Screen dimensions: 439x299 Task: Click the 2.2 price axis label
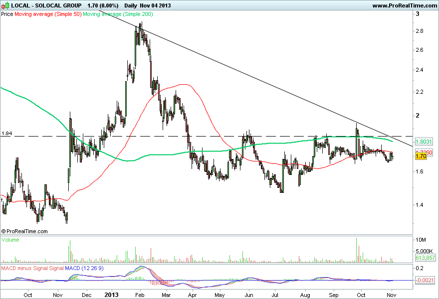(x=420, y=92)
